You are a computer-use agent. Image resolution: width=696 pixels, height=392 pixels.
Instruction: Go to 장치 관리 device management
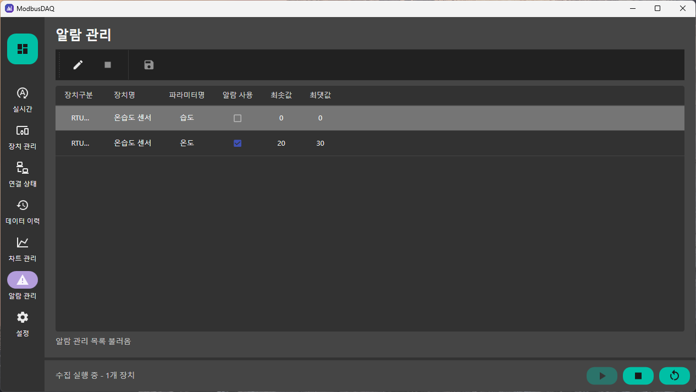23,137
